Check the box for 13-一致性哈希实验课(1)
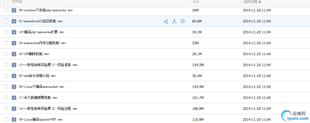310x123 pixels. (x=6, y=64)
